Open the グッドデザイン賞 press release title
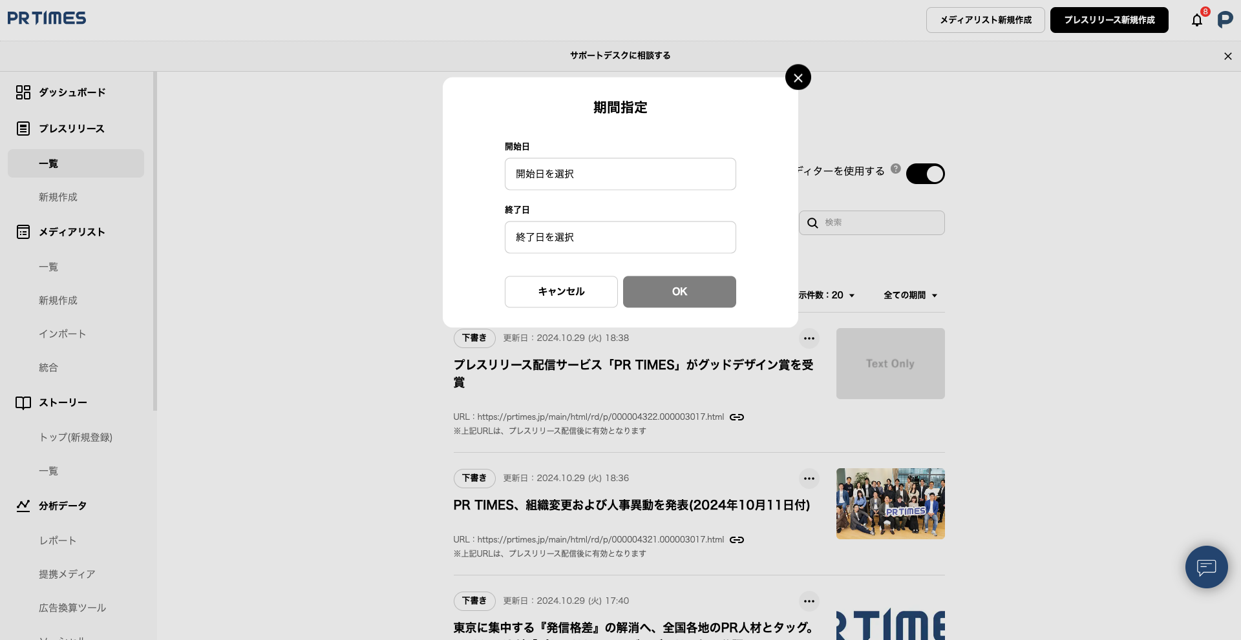 click(633, 373)
